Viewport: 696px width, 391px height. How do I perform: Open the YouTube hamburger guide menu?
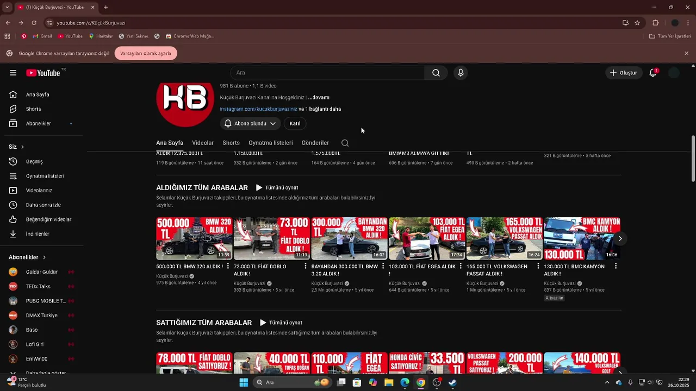[x=13, y=73]
